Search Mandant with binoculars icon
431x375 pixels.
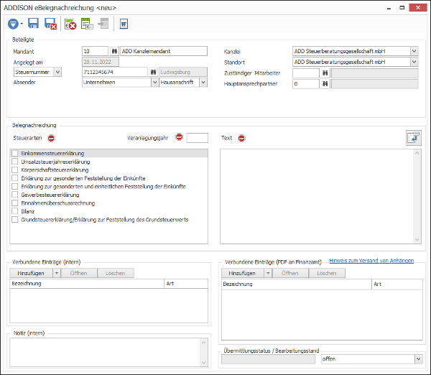click(x=114, y=51)
